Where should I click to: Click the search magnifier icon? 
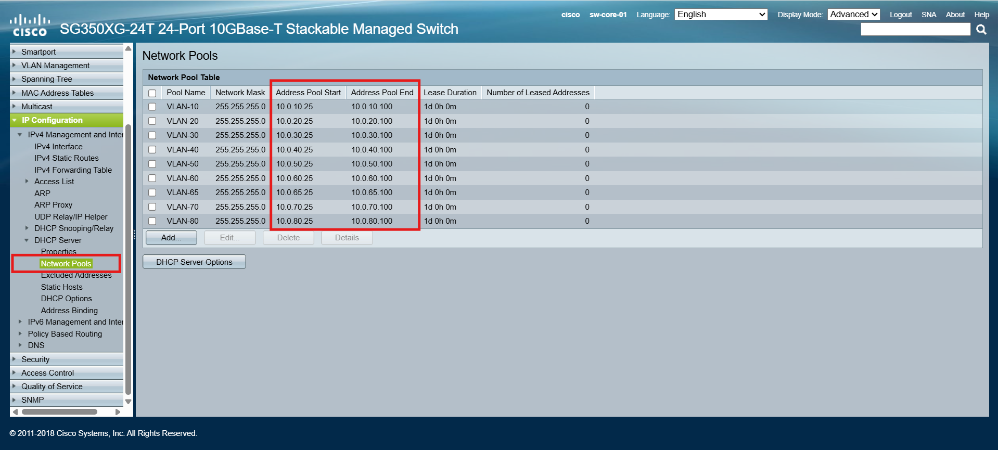tap(981, 30)
